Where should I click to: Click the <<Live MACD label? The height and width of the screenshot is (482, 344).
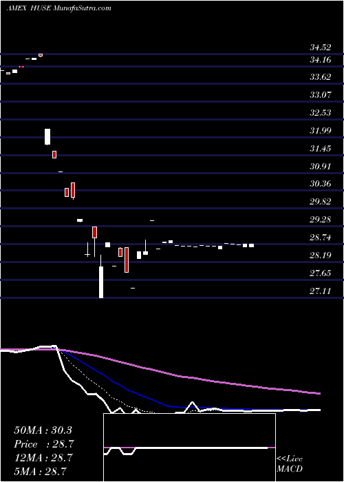tap(290, 464)
